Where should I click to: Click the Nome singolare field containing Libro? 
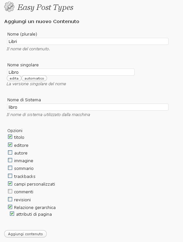point(71,72)
